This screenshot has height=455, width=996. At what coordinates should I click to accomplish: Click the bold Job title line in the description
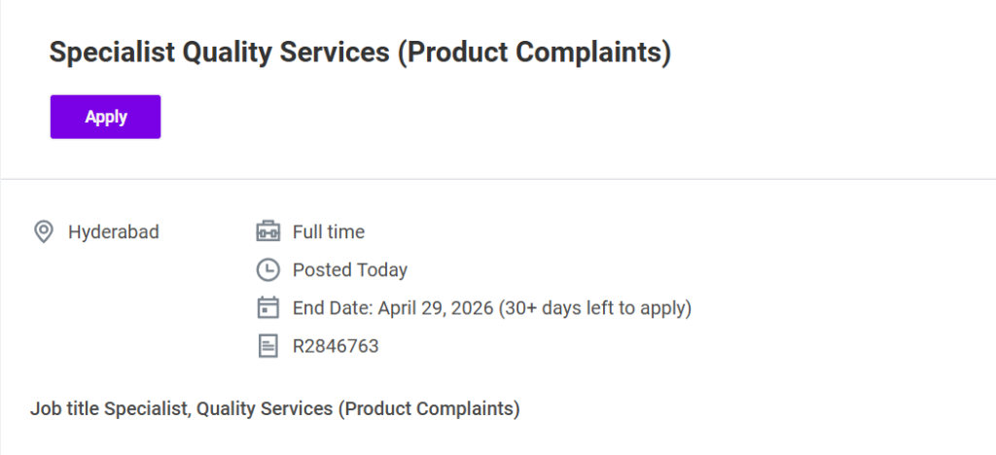pyautogui.click(x=275, y=408)
